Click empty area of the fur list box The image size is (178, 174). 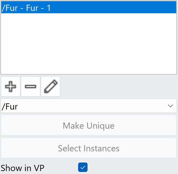(x=89, y=44)
